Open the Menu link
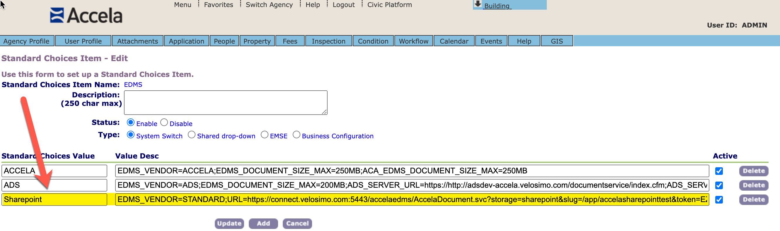Image resolution: width=780 pixels, height=231 pixels. coord(183,5)
